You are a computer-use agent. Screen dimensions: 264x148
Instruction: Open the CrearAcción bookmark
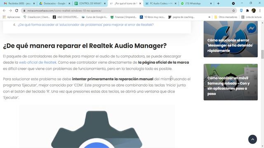37,17
